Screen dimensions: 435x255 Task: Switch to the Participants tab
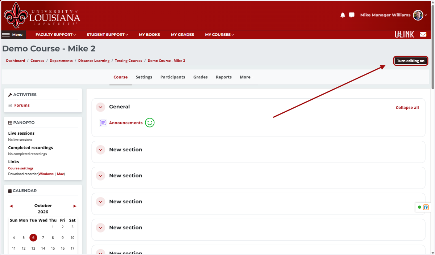(x=173, y=77)
